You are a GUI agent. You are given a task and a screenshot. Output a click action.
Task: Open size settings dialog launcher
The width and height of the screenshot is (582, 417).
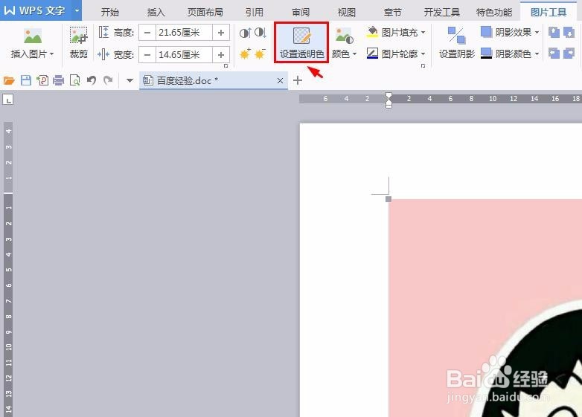point(226,66)
